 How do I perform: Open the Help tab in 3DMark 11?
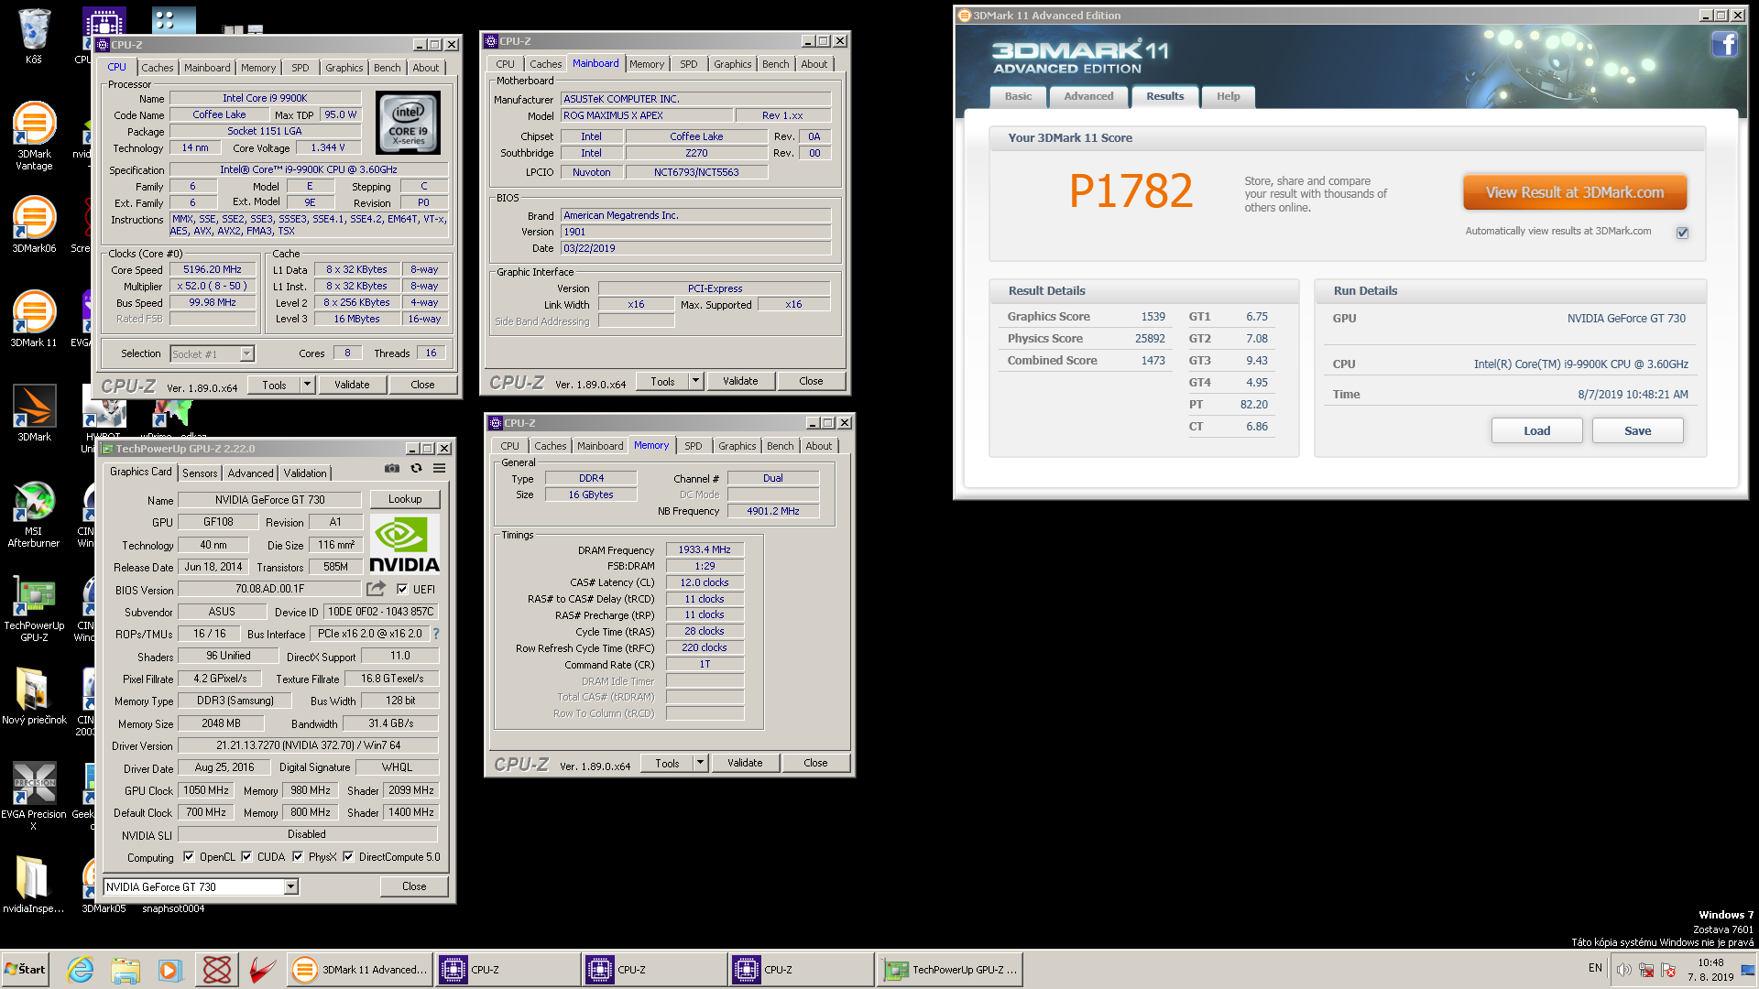pyautogui.click(x=1228, y=96)
